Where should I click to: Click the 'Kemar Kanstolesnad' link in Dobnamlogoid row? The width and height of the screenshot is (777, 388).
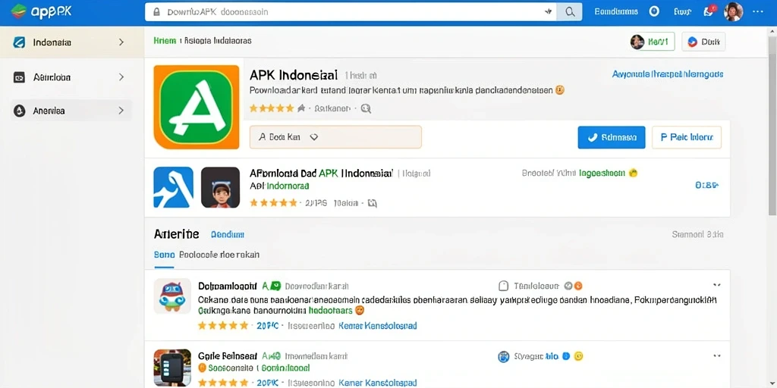click(x=378, y=326)
